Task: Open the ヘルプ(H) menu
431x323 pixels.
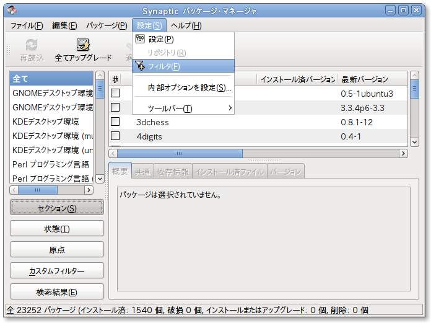Action: 186,25
